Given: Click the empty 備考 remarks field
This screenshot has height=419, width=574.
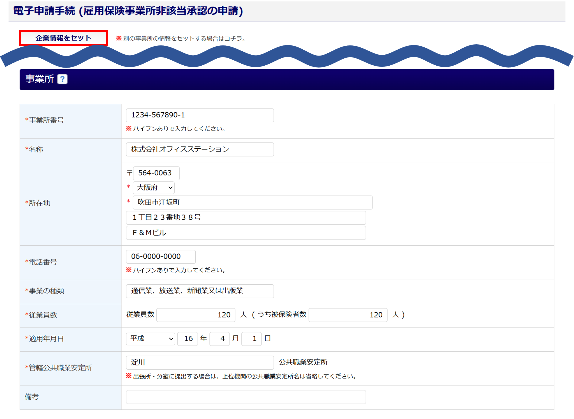Looking at the screenshot, I should click(x=246, y=397).
